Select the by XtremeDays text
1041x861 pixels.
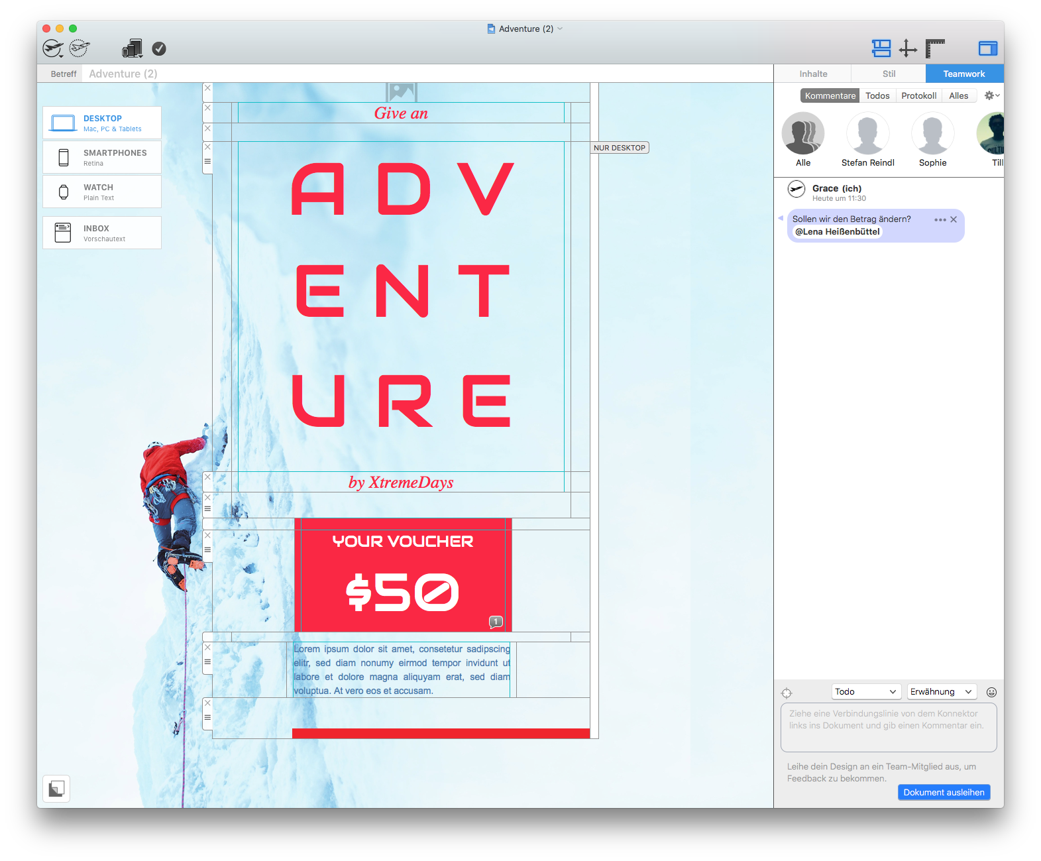(x=401, y=483)
